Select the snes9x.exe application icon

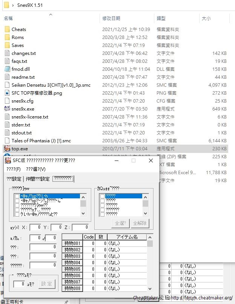(x=7, y=109)
